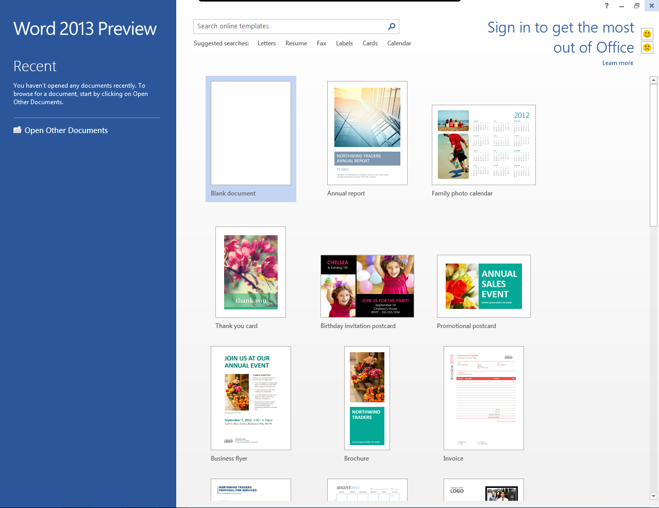Click Sign in to get the most out of Office
The height and width of the screenshot is (508, 659).
561,37
